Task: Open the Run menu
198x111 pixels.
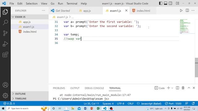Action: click(60, 3)
